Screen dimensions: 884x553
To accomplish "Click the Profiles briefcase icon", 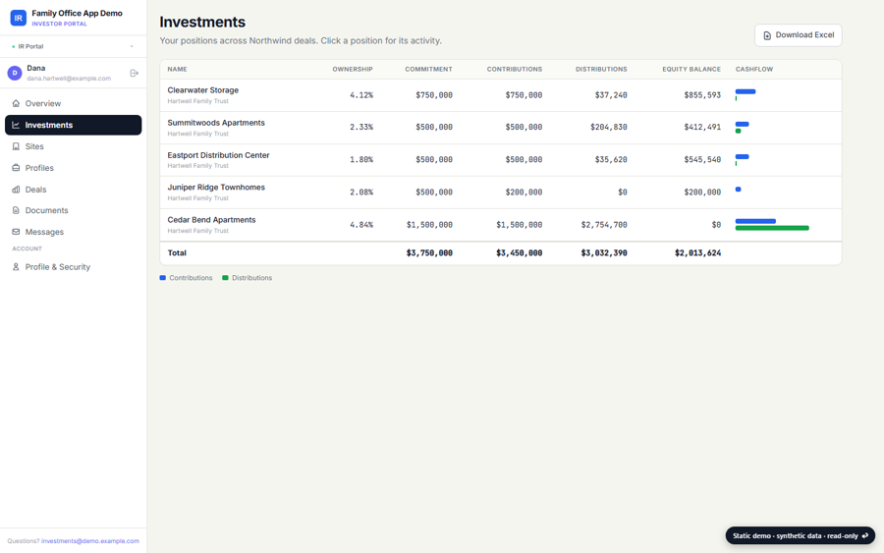I will (x=16, y=168).
